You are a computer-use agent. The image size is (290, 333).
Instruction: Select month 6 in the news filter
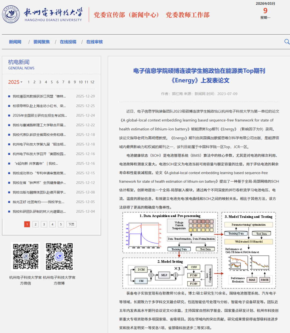[x=57, y=82]
